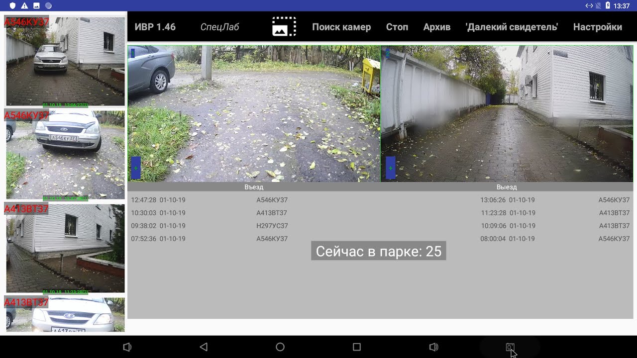Select exit row 10:09:06 01-10-19

coord(555,226)
